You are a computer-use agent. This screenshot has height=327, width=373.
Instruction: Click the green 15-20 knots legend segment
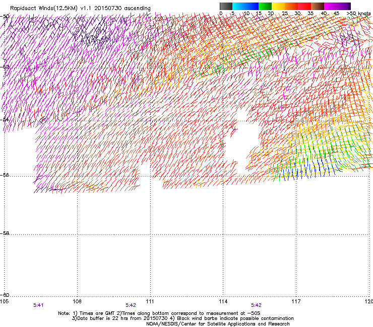pos(265,6)
